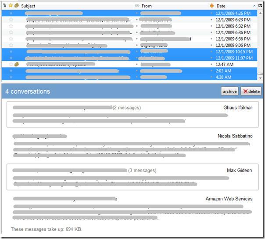Screen dimensions: 265x239
Task: Toggle read status dot of 9:06 PM message
Action: click(x=137, y=45)
